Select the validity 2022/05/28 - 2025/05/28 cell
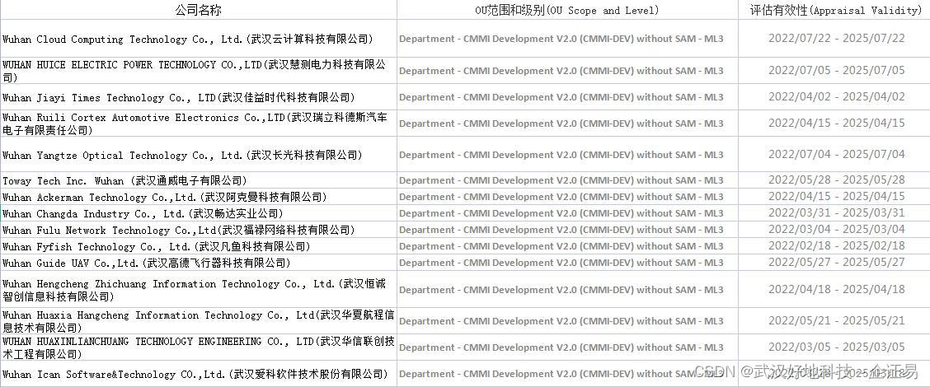 (834, 180)
